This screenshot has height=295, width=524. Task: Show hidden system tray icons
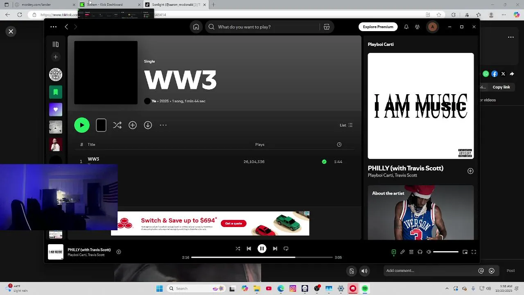(447, 289)
